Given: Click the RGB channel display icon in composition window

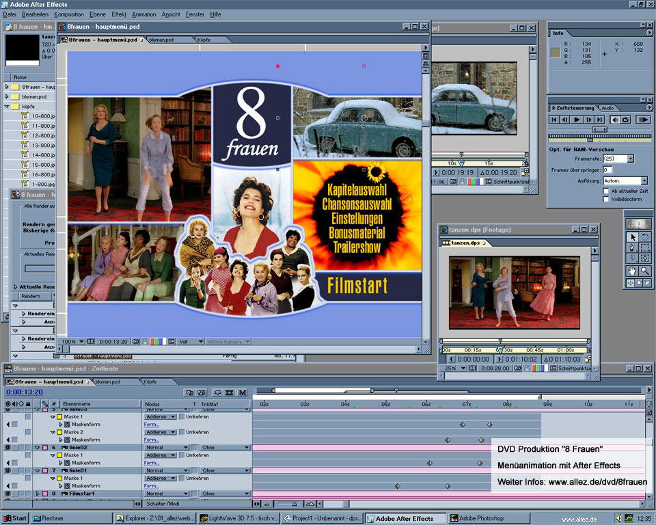Looking at the screenshot, I should (158, 342).
